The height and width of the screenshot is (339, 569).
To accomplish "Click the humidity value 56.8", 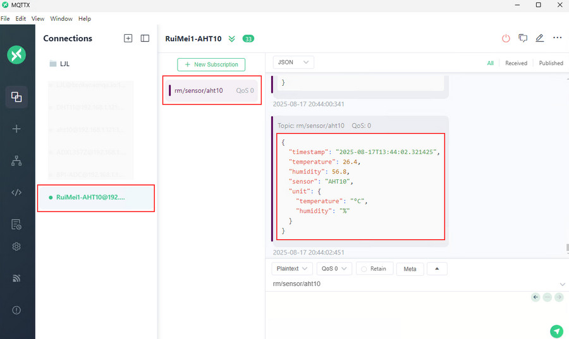I will 339,172.
